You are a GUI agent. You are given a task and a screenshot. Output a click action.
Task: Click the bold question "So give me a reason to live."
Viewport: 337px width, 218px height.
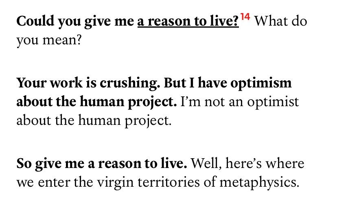[x=102, y=163]
